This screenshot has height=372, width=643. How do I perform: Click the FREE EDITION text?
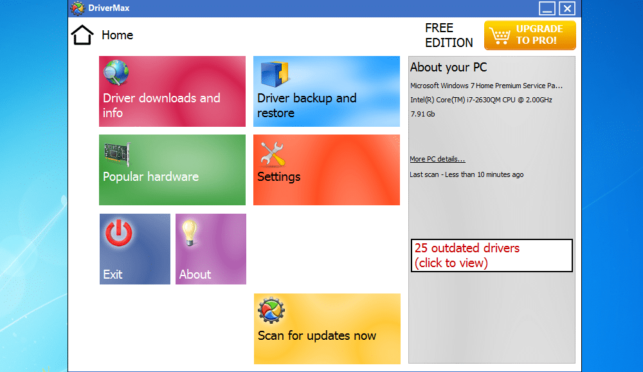(x=449, y=35)
